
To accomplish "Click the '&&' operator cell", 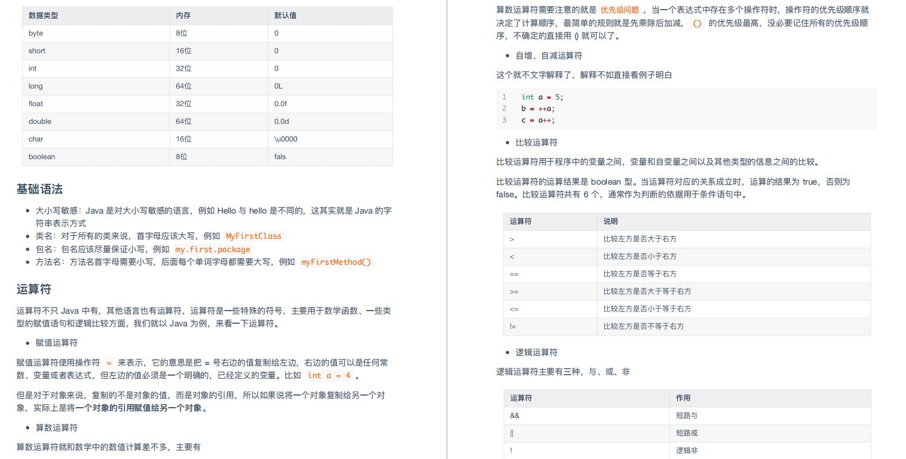I will pos(587,416).
